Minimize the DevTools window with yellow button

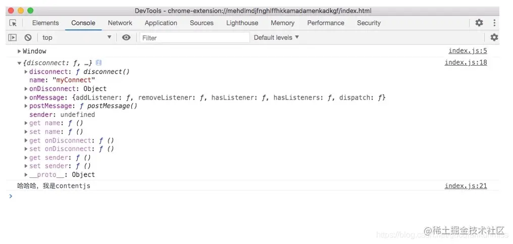(21, 11)
